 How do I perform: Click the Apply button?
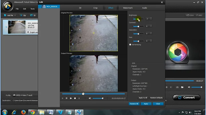[x=146, y=104]
